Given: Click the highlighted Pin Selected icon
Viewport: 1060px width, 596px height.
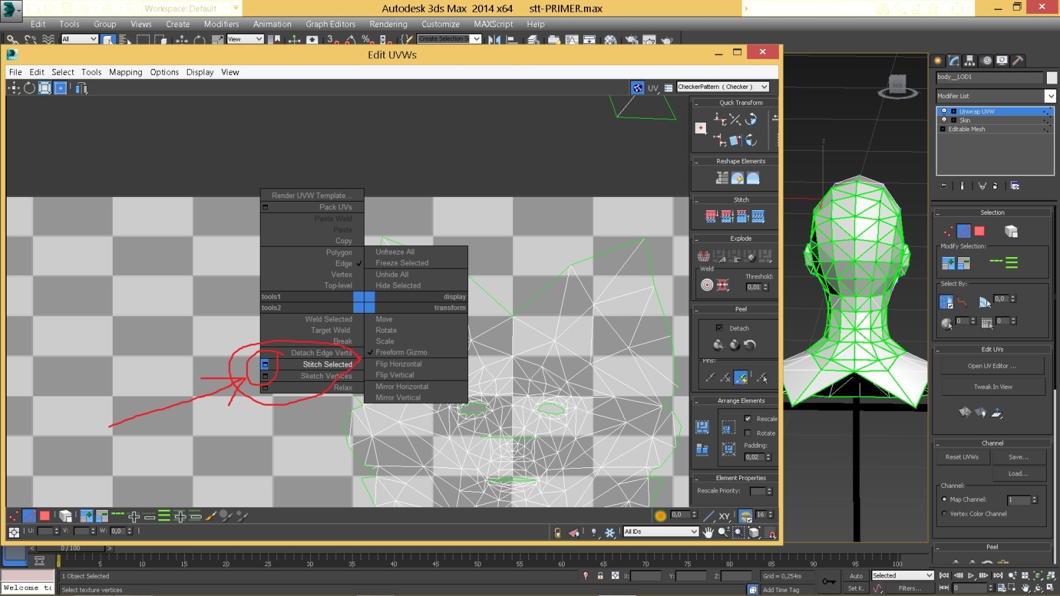Looking at the screenshot, I should click(x=741, y=377).
